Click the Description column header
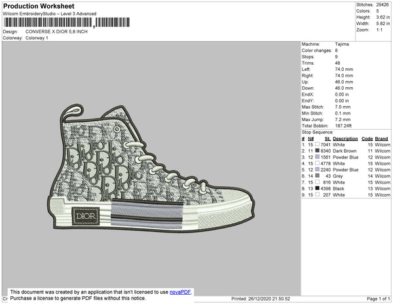The width and height of the screenshot is (393, 304). click(x=345, y=139)
